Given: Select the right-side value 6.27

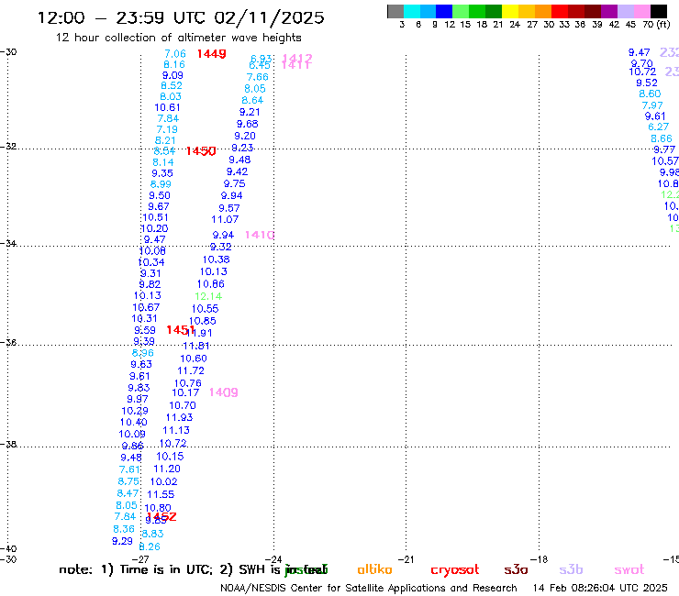Looking at the screenshot, I should coord(658,127).
